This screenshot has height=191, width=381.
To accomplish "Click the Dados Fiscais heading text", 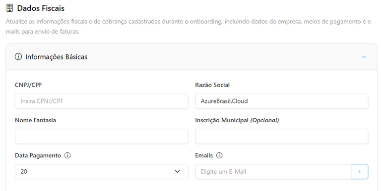I will coord(41,8).
